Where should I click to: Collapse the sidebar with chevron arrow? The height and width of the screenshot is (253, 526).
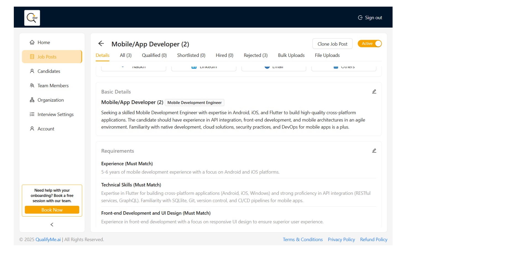(x=52, y=225)
